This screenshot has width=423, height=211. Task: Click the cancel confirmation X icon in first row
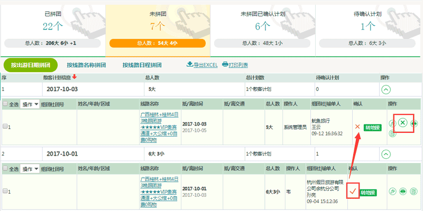pyautogui.click(x=402, y=123)
